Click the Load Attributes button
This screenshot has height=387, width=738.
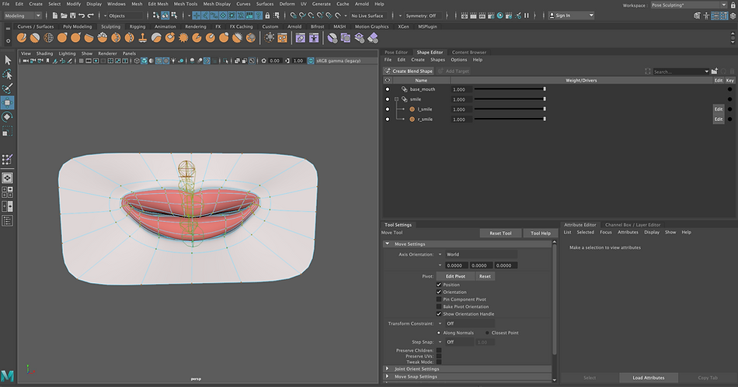(649, 378)
